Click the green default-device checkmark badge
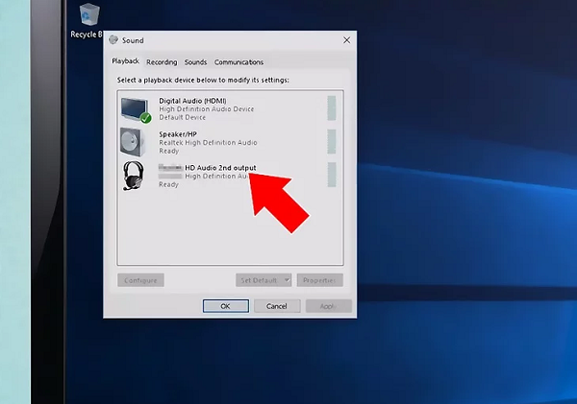This screenshot has height=404, width=577. (x=145, y=118)
